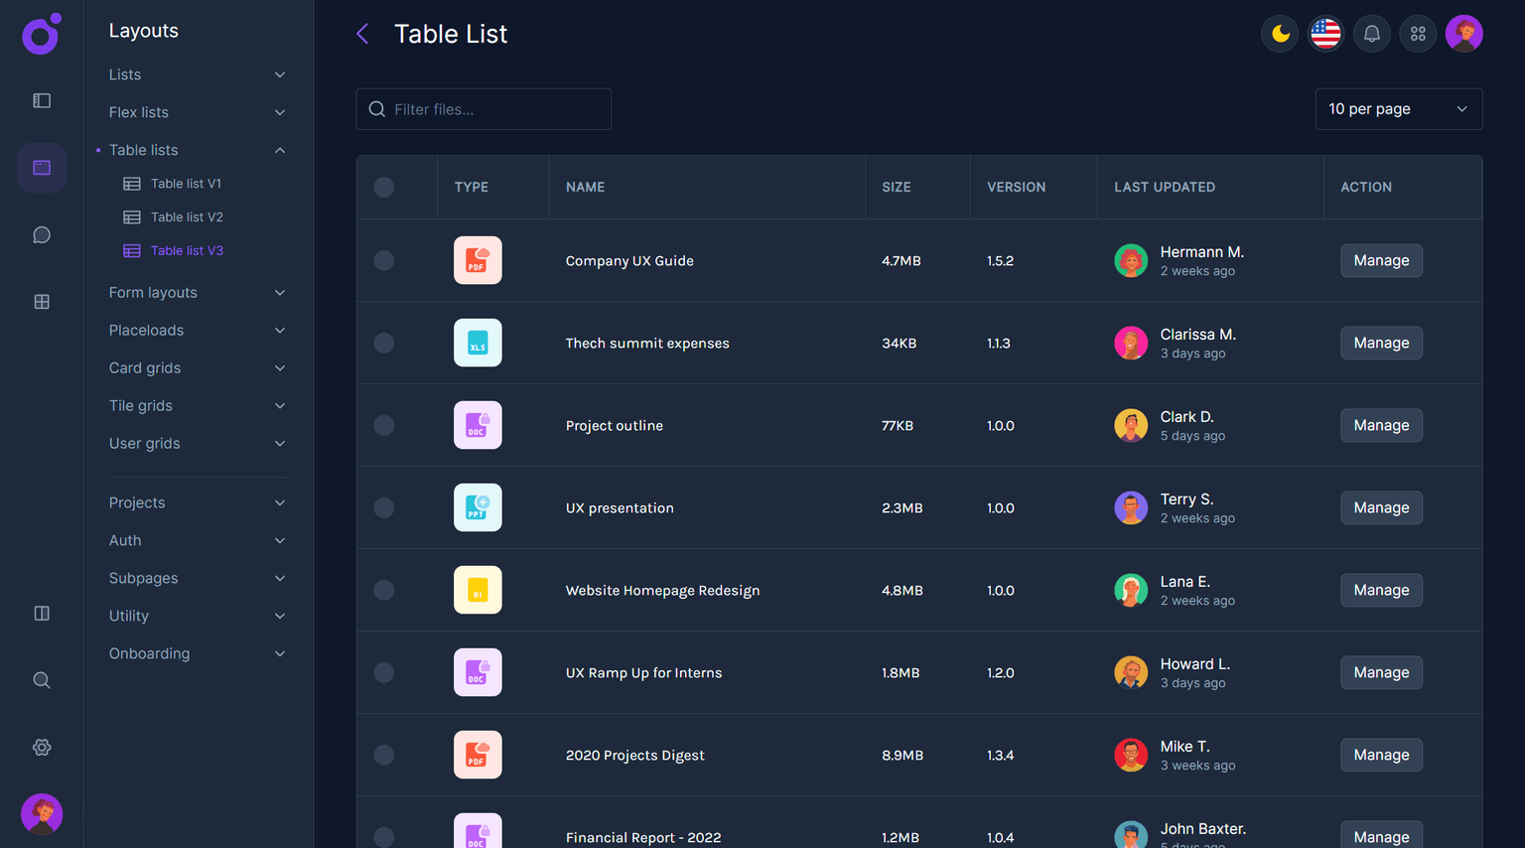
Task: Switch to Table list V1
Action: pyautogui.click(x=186, y=183)
